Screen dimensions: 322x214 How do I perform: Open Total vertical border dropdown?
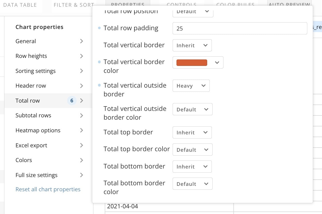tap(192, 45)
